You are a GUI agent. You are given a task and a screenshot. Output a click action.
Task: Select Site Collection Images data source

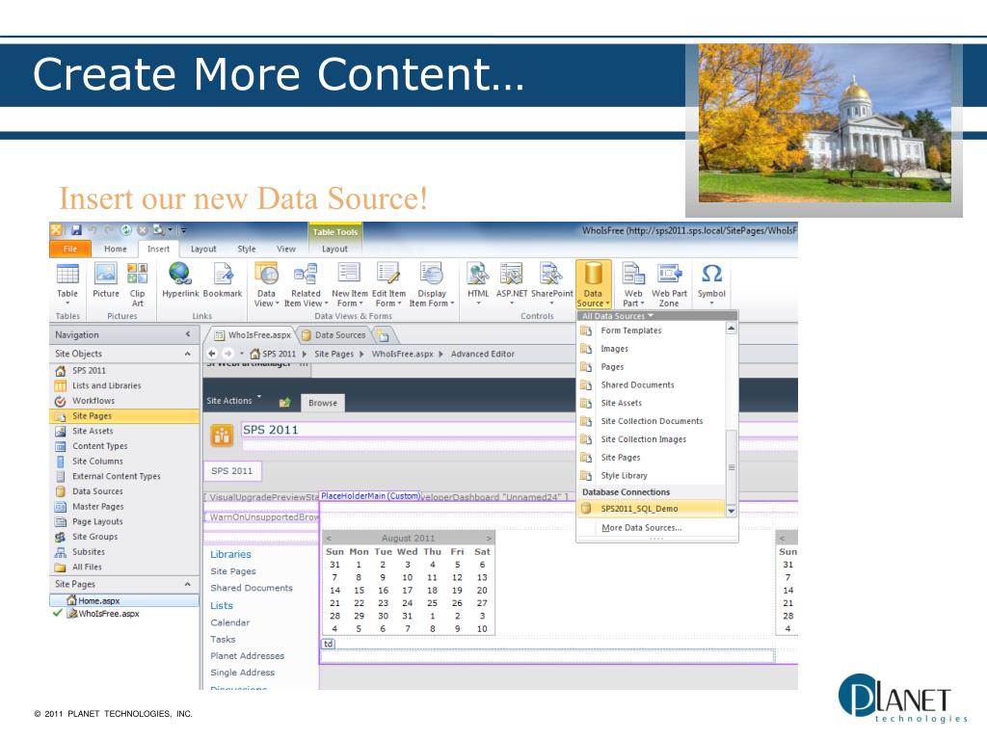coord(652,439)
